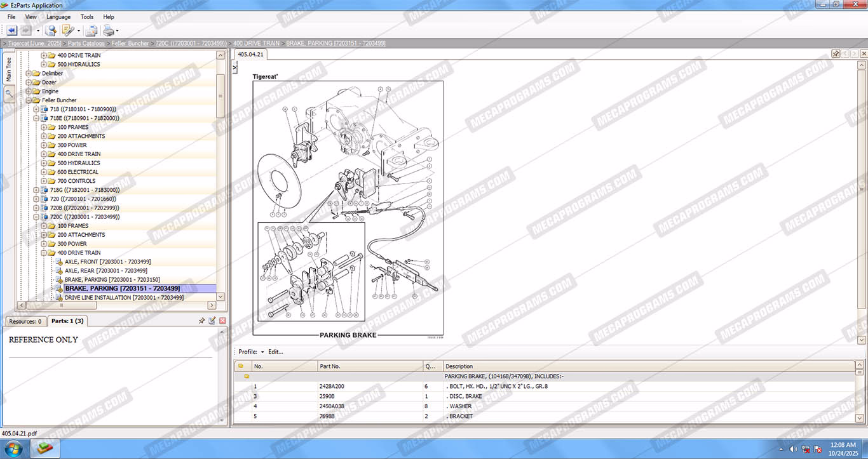Select DRIVE LINE INSTALLATION tree item
The image size is (868, 459).
pos(124,297)
